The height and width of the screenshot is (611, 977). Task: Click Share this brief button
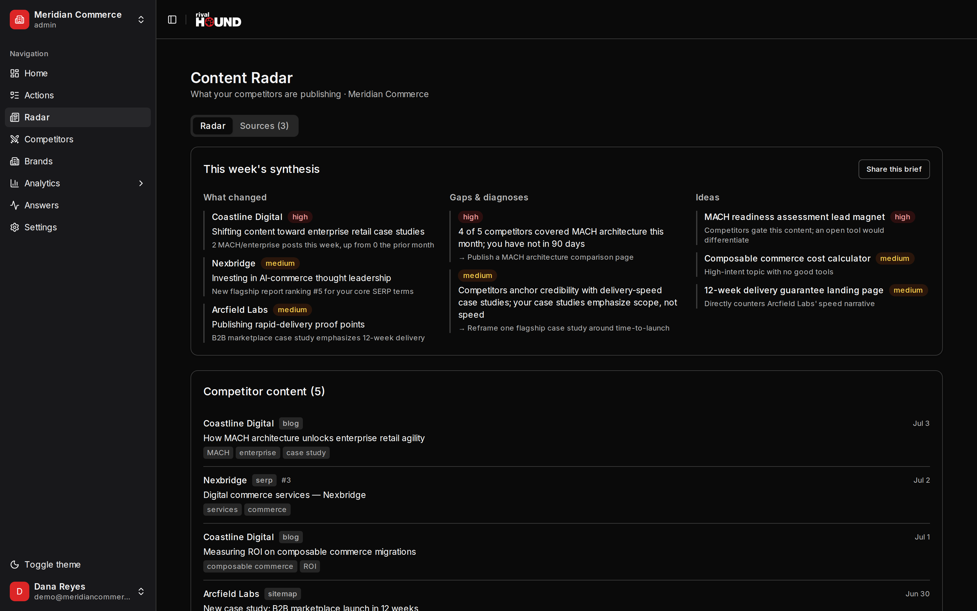coord(894,169)
